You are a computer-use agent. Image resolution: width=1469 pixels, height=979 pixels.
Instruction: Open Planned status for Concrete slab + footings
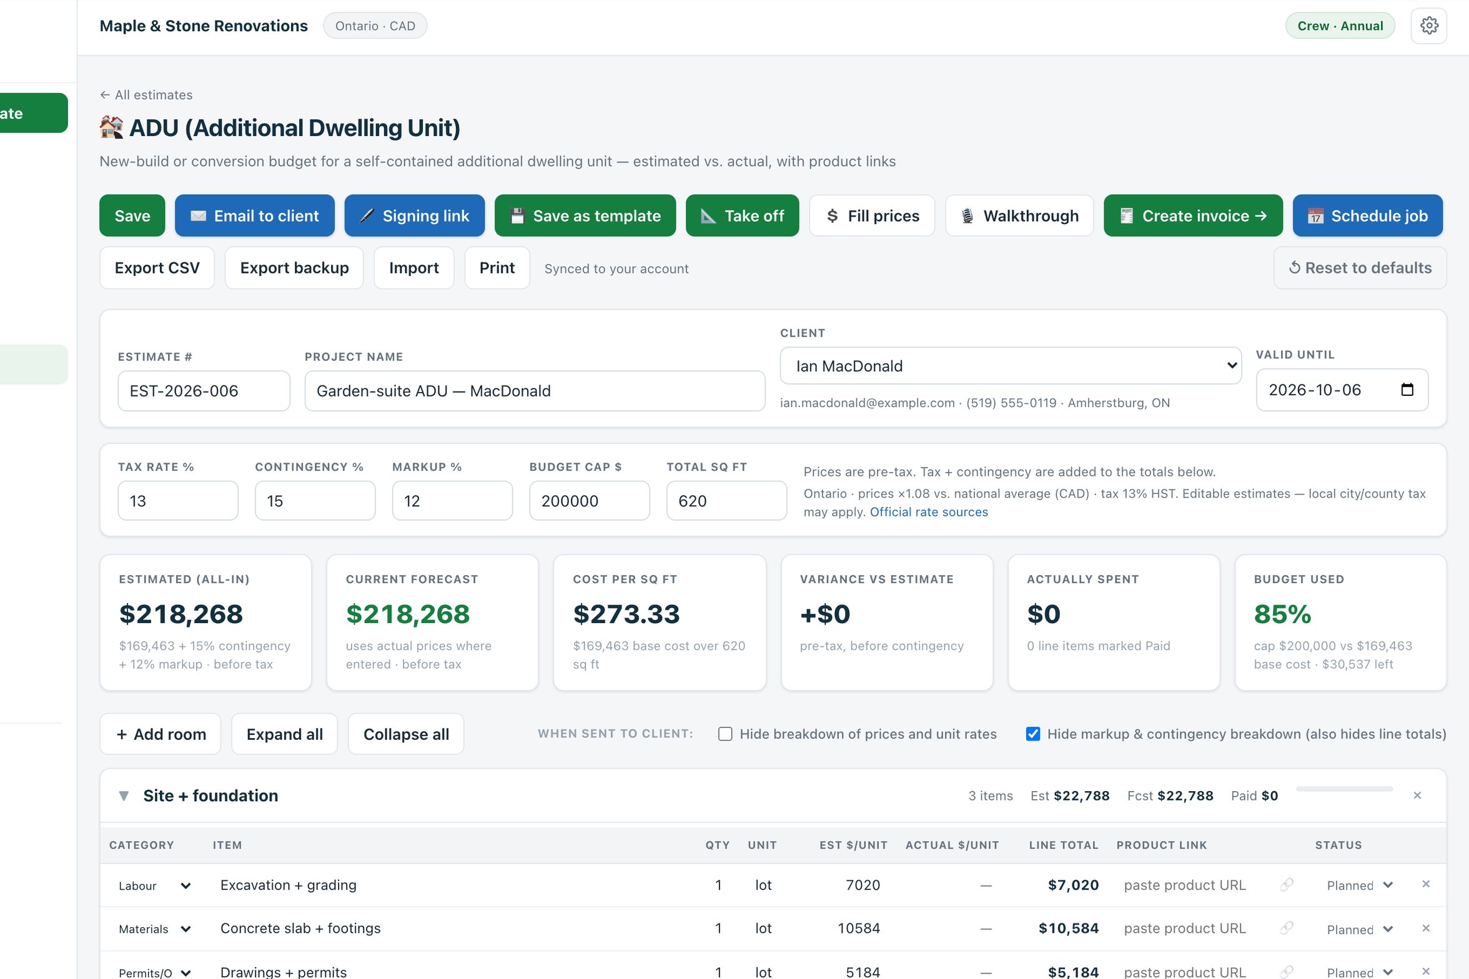coord(1359,929)
